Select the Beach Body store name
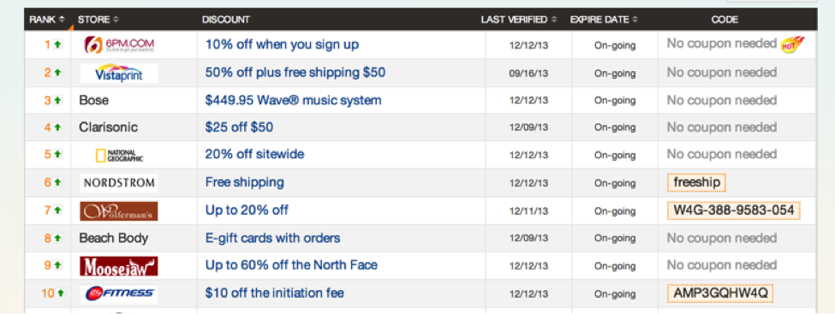835x314 pixels. pos(113,238)
